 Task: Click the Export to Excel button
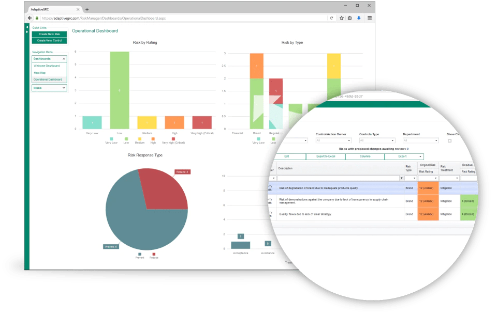pyautogui.click(x=326, y=156)
